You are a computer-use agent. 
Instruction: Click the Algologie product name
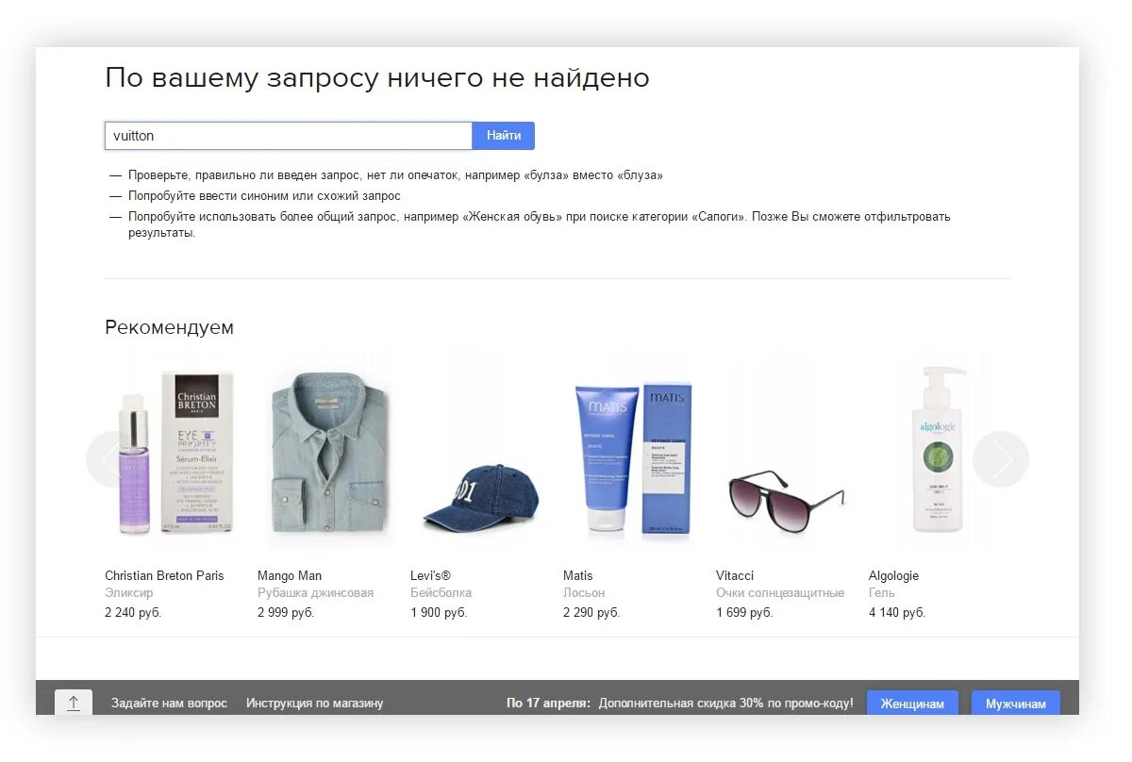[x=893, y=575]
